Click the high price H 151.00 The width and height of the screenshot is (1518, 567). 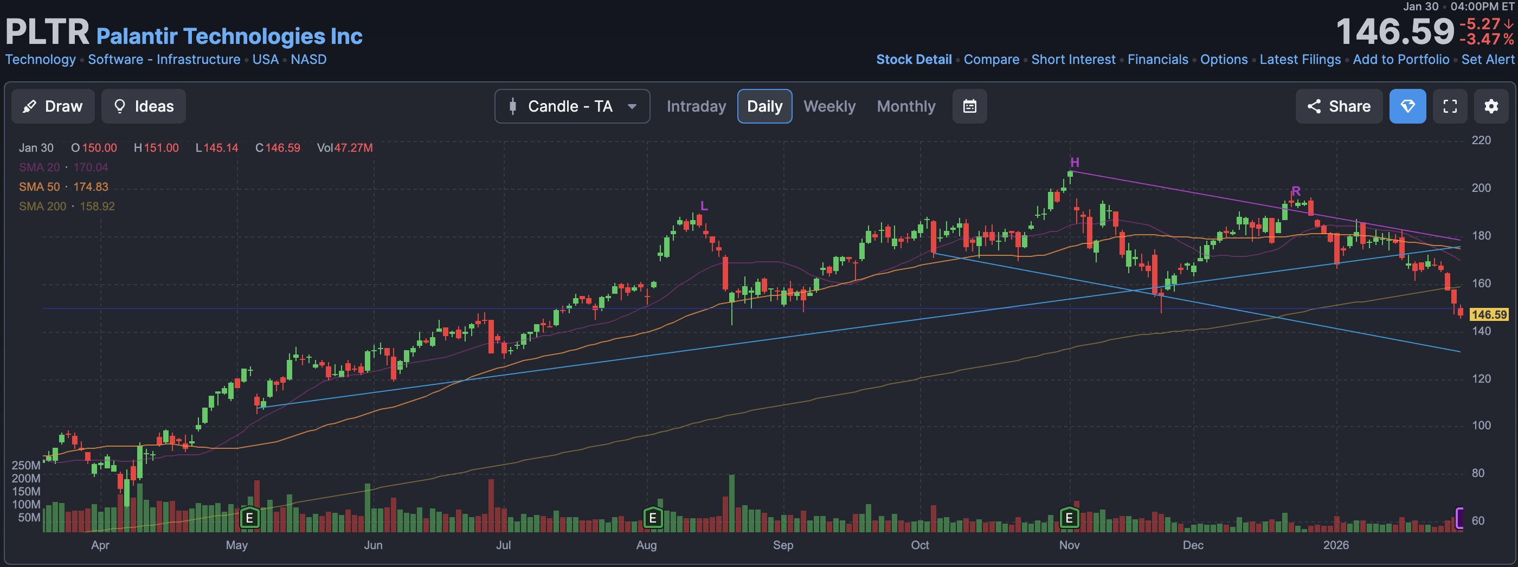(x=156, y=148)
